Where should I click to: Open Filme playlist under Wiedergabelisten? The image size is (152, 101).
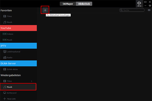point(18,81)
